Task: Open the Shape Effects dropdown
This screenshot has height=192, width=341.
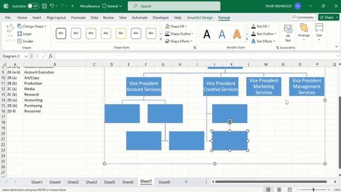Action: point(179,41)
